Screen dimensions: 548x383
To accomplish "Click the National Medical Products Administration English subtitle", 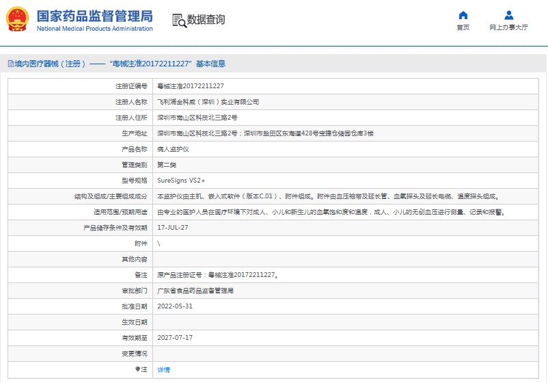I will (94, 29).
